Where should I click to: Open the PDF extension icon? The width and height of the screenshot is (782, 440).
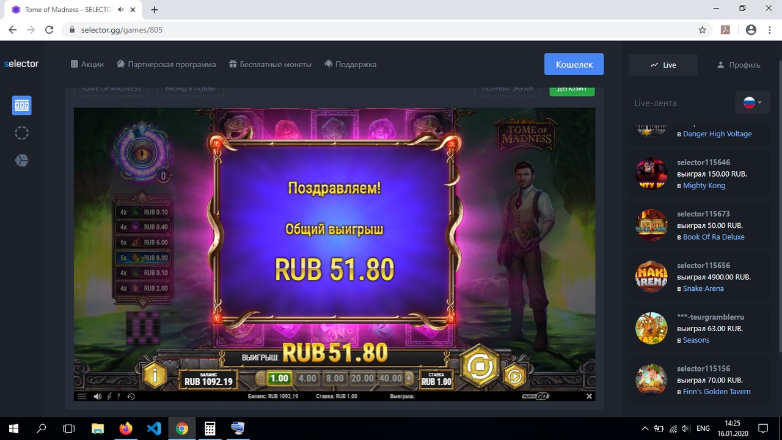point(726,29)
